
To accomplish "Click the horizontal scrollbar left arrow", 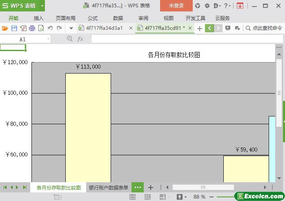I will coord(167,187).
